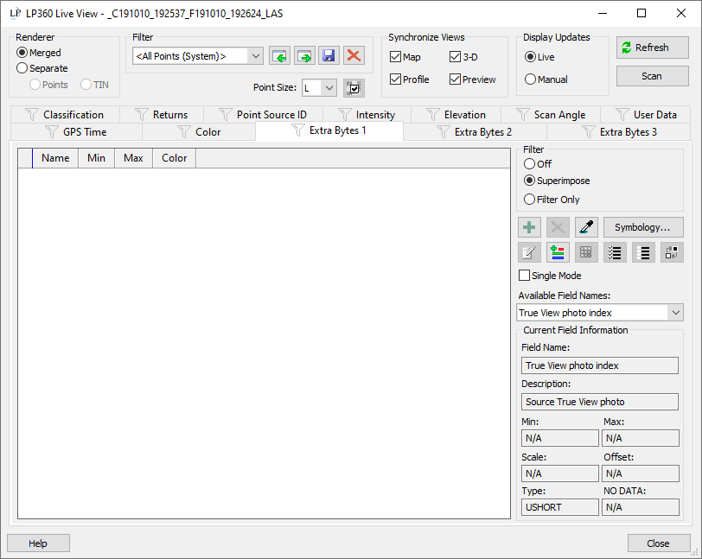Viewport: 702px width, 559px height.
Task: Switch to the Scan Angle tab
Action: 551,115
